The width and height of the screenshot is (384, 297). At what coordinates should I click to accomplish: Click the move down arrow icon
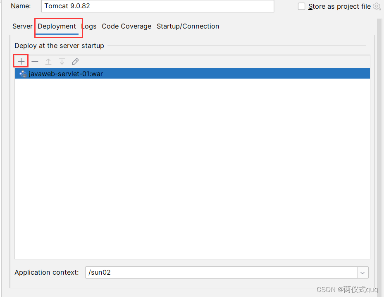click(62, 61)
